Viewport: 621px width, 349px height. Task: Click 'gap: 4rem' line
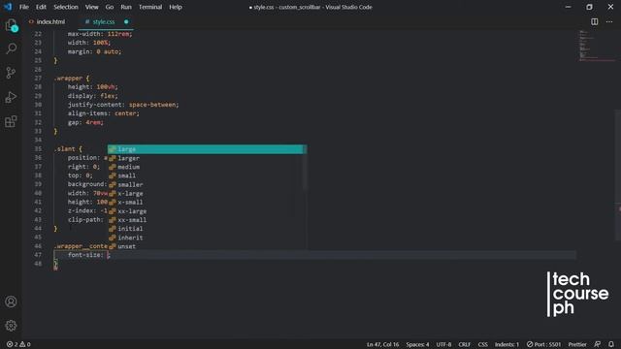tap(85, 122)
